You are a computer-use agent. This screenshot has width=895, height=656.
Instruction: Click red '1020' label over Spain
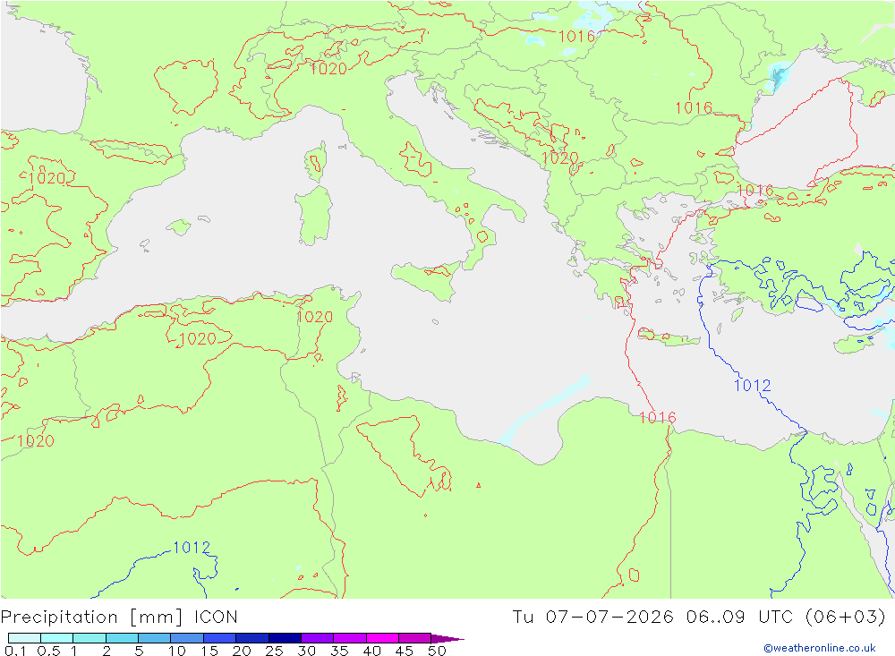click(47, 179)
